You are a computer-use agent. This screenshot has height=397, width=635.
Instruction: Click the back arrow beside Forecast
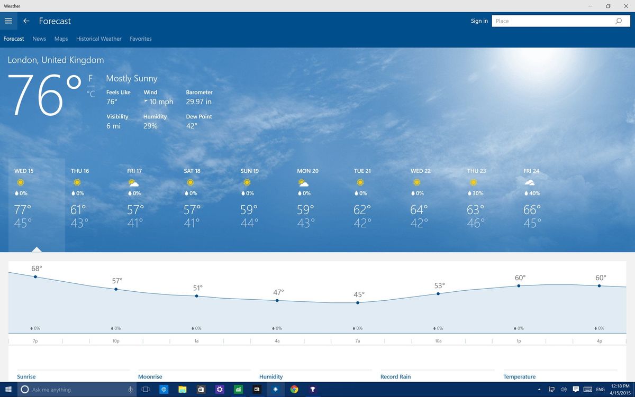coord(26,21)
